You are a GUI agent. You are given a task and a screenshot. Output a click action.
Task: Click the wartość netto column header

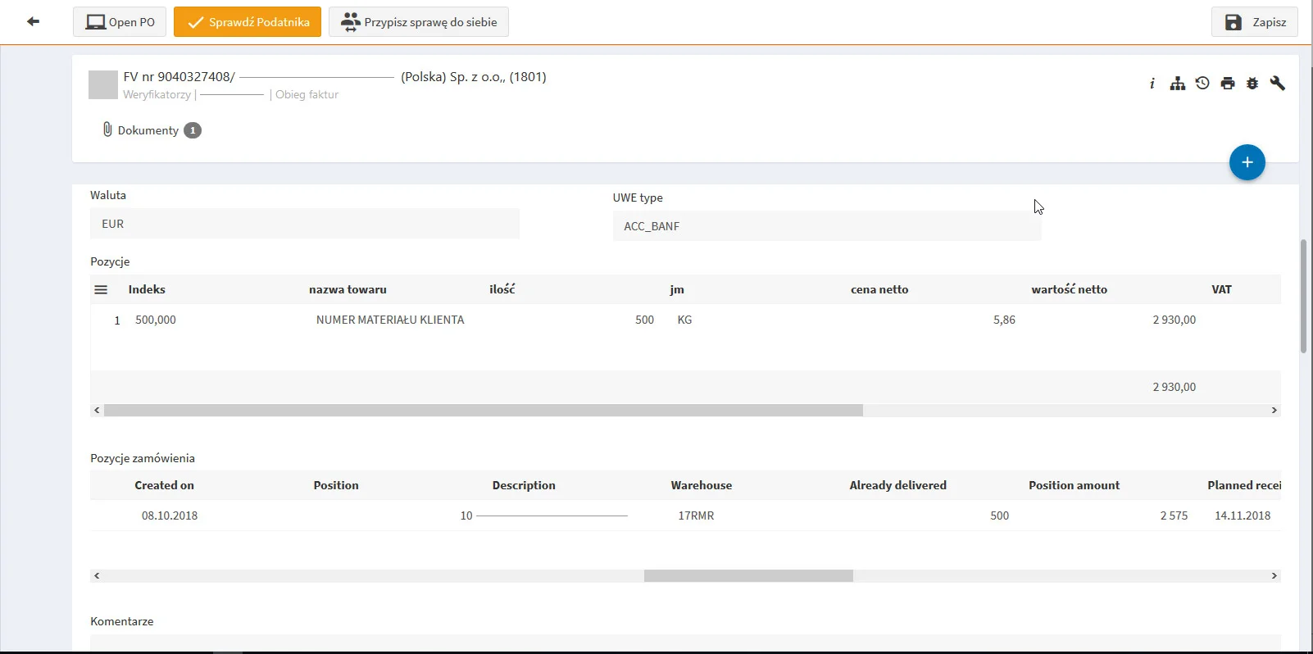[x=1069, y=289]
